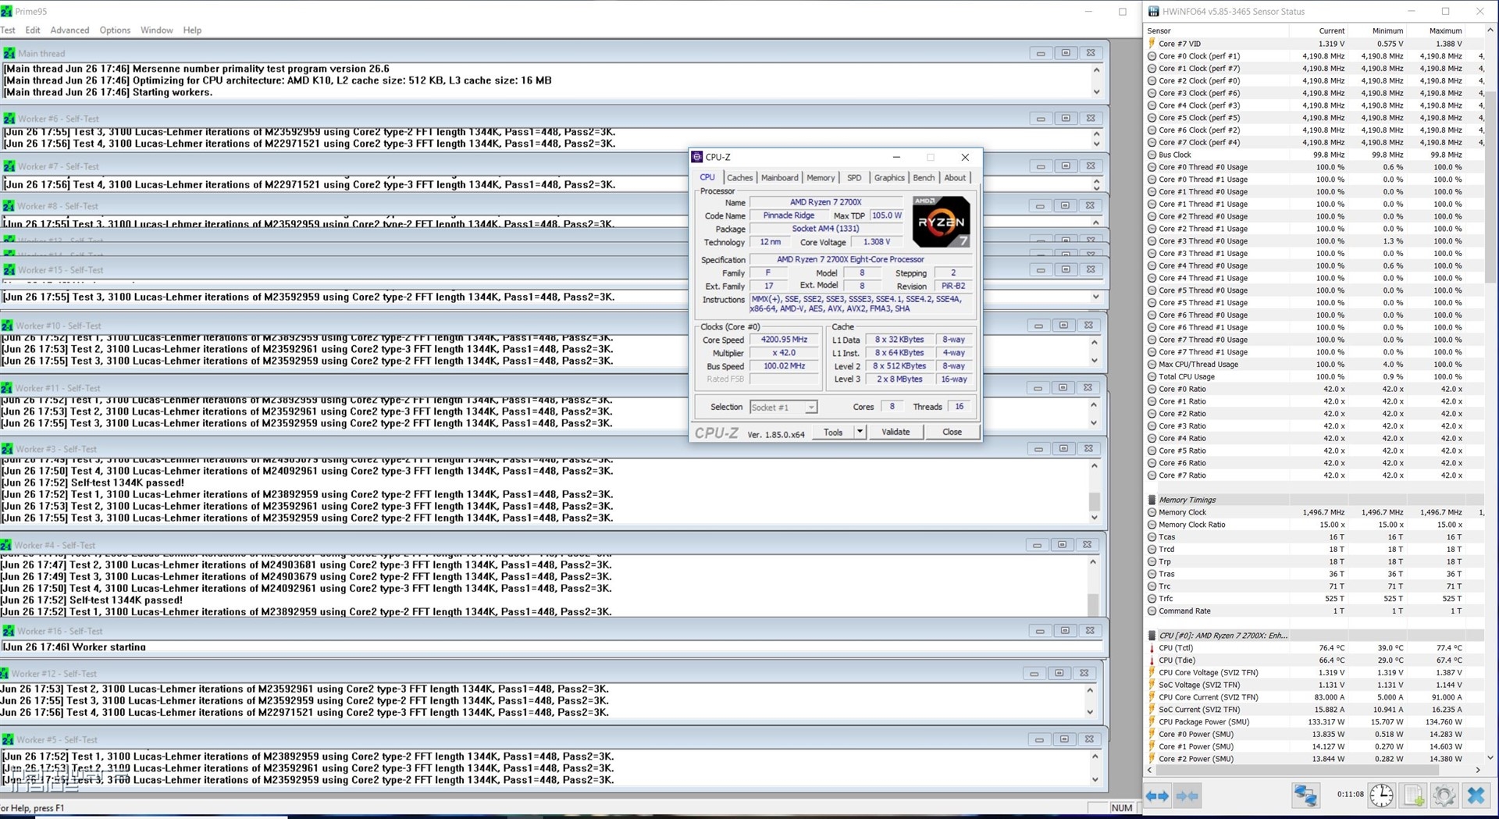Click Worker #16 Self-Test window icon
This screenshot has width=1499, height=819.
8,631
